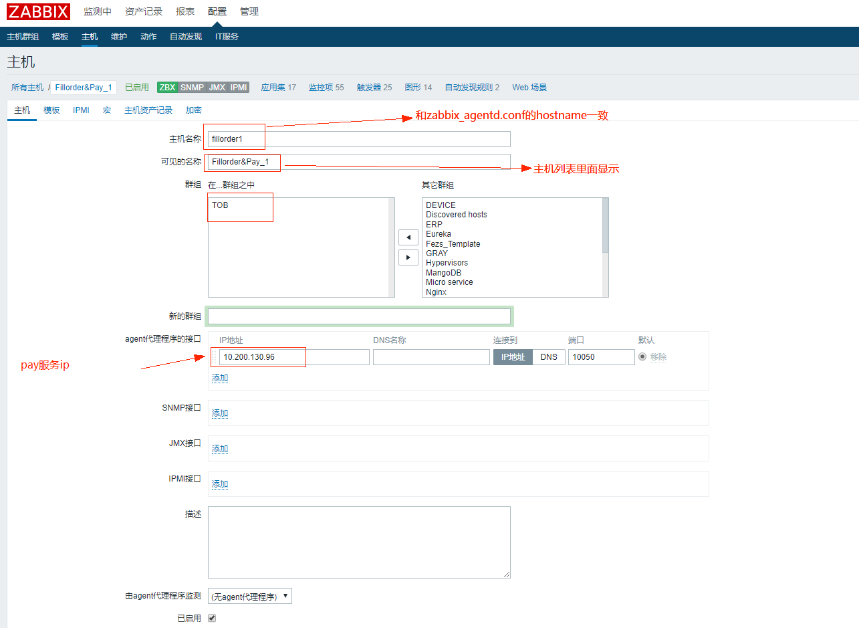Select Eureka in other groups list

pos(439,234)
